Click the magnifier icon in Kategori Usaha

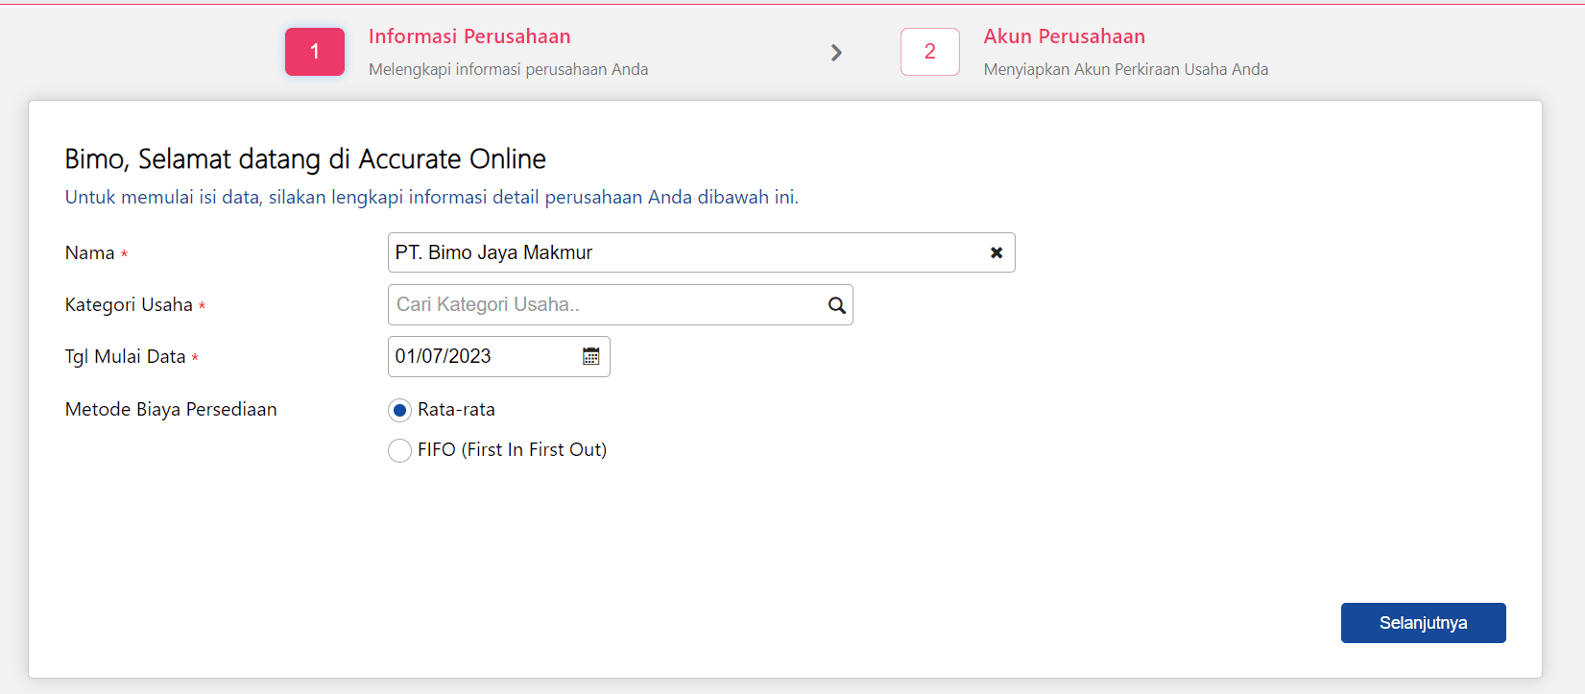836,305
